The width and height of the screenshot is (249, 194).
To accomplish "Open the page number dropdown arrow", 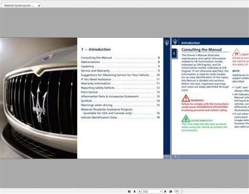I will 161,191.
